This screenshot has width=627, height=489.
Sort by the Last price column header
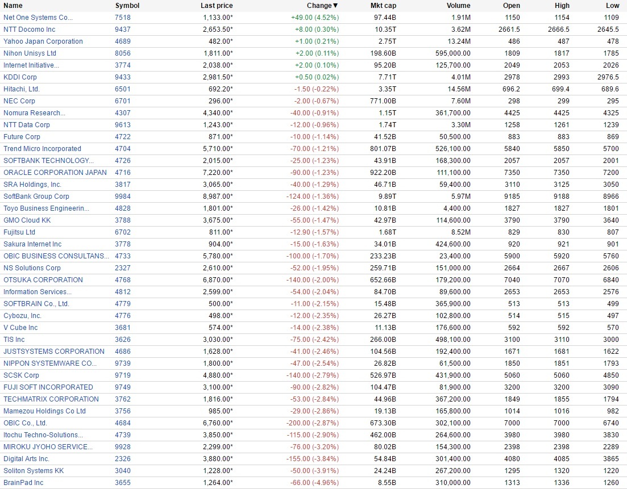coord(217,6)
